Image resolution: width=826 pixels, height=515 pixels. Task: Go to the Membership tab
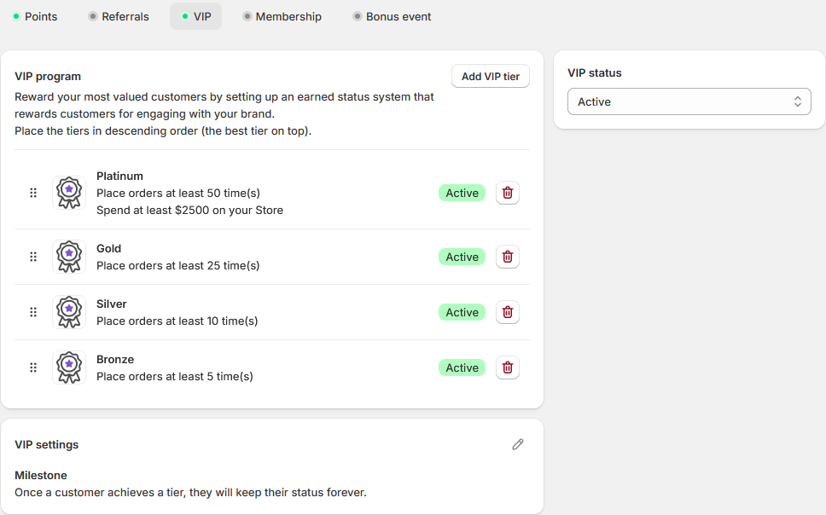pos(282,16)
